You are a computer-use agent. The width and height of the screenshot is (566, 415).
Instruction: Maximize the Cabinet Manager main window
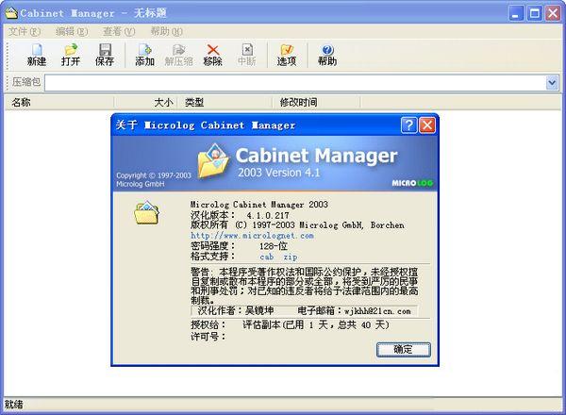[535, 13]
